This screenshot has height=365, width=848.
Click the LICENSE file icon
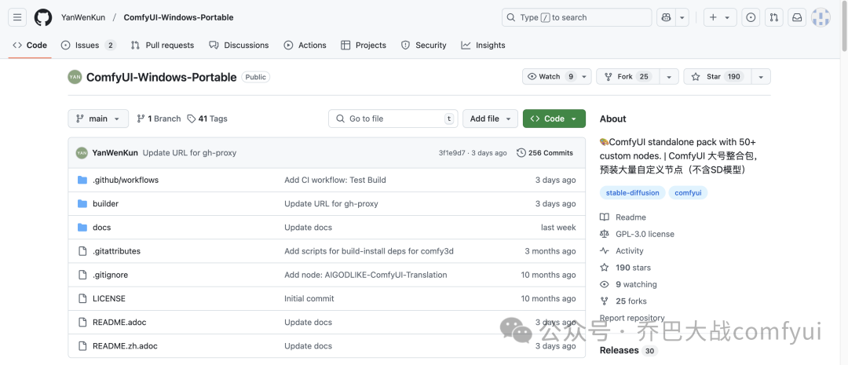pos(82,298)
